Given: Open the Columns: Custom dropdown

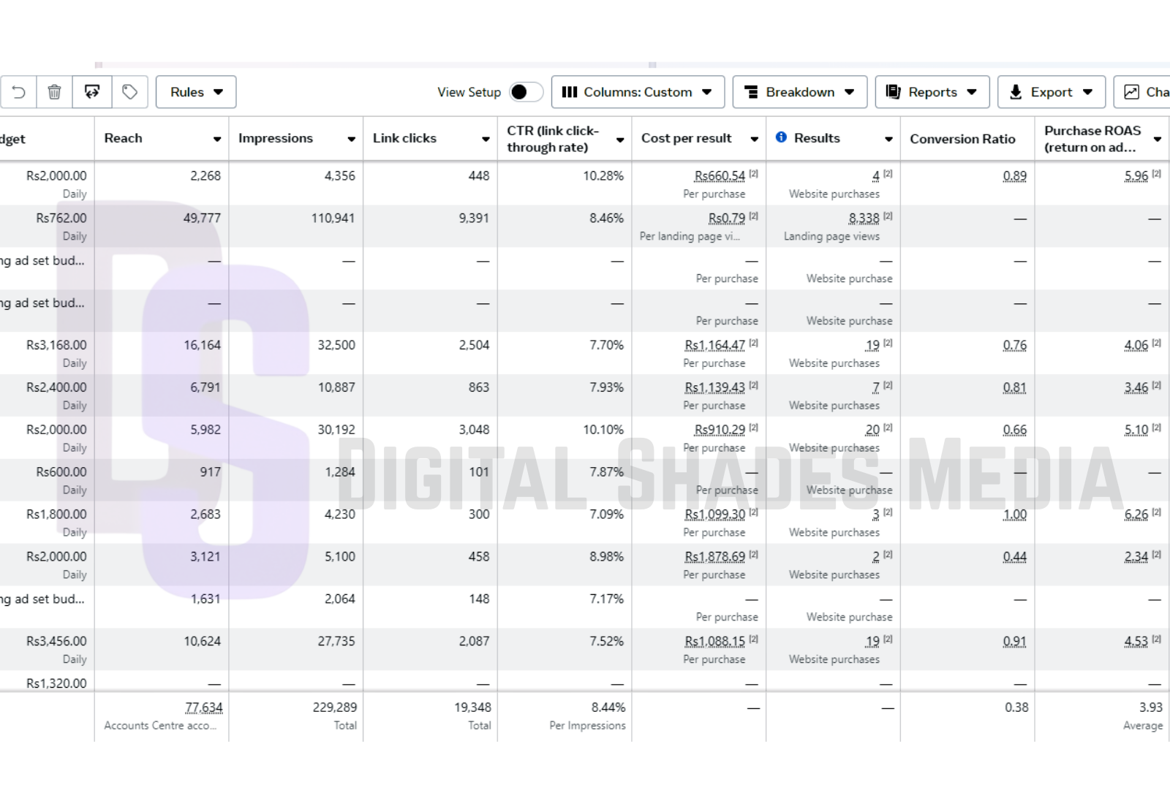Looking at the screenshot, I should (x=637, y=92).
